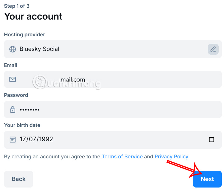The width and height of the screenshot is (224, 190).
Task: Open the Terms of Service link
Action: click(122, 156)
